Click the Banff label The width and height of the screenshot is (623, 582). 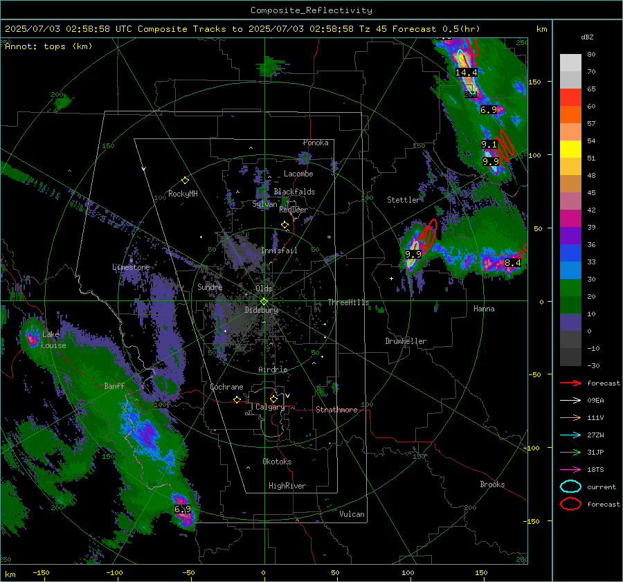tap(114, 385)
